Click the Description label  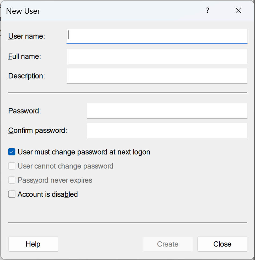[x=27, y=76]
